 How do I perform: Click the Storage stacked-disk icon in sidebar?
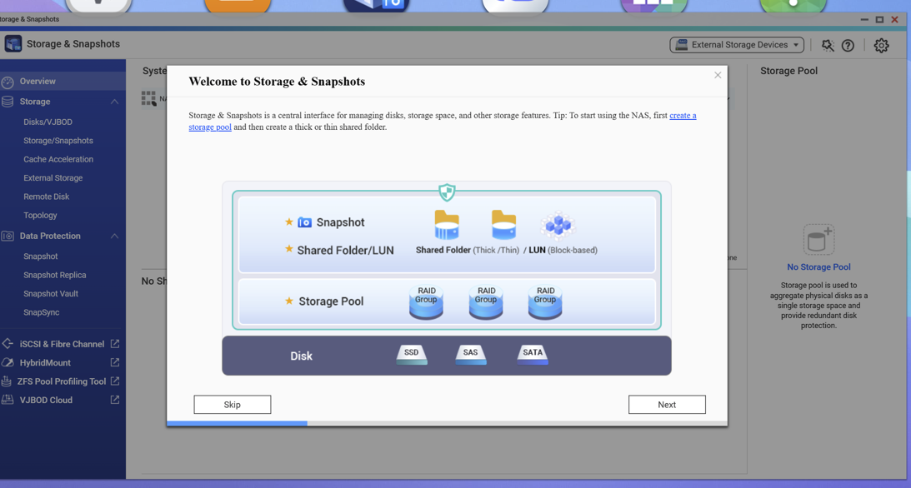coord(8,102)
